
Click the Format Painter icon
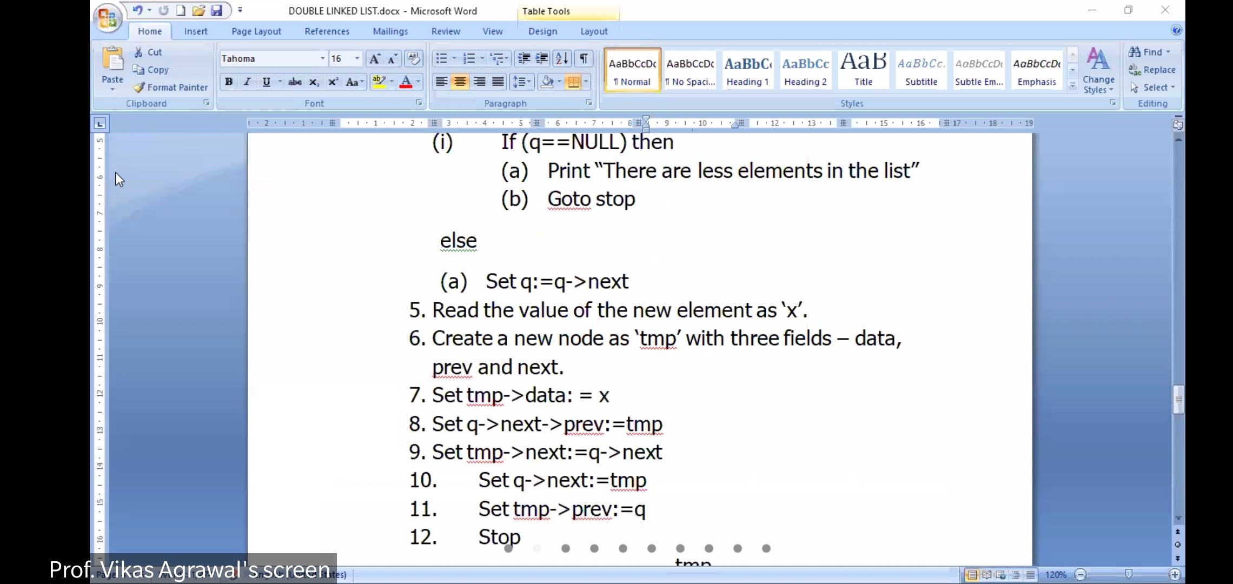(x=140, y=87)
